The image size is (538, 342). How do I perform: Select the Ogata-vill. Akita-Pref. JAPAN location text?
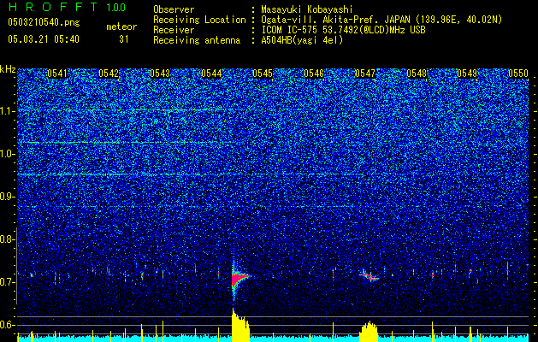point(381,20)
